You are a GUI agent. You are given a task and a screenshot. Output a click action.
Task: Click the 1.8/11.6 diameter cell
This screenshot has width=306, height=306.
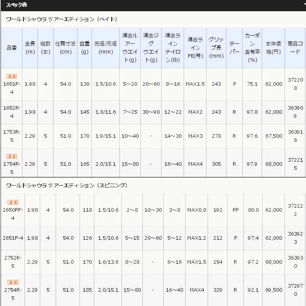coord(106,112)
